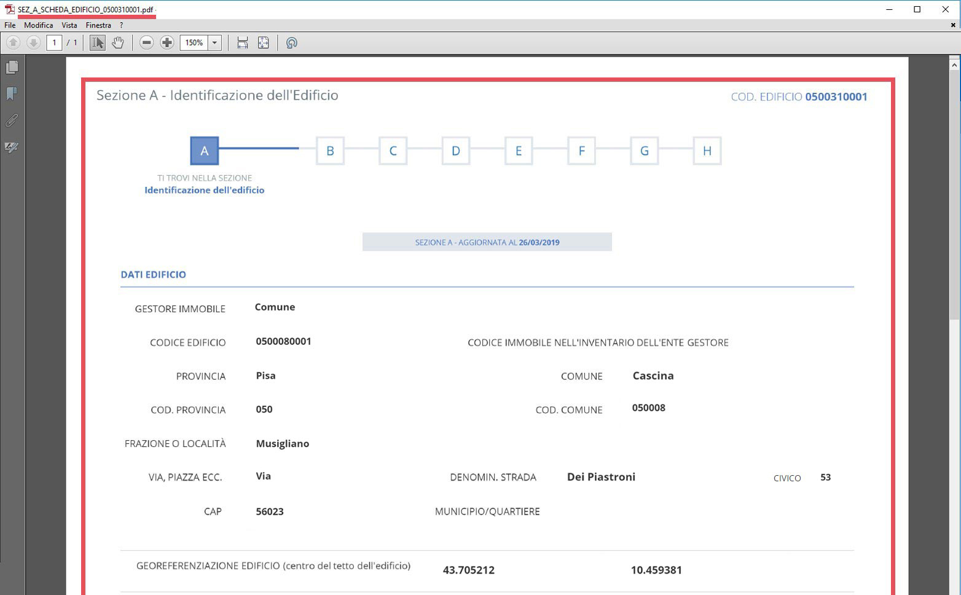961x595 pixels.
Task: Open the ? help menu
Action: (121, 25)
